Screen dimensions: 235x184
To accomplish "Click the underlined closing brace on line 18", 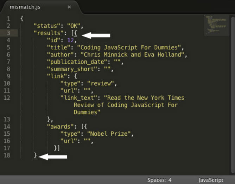I will click(x=35, y=155).
